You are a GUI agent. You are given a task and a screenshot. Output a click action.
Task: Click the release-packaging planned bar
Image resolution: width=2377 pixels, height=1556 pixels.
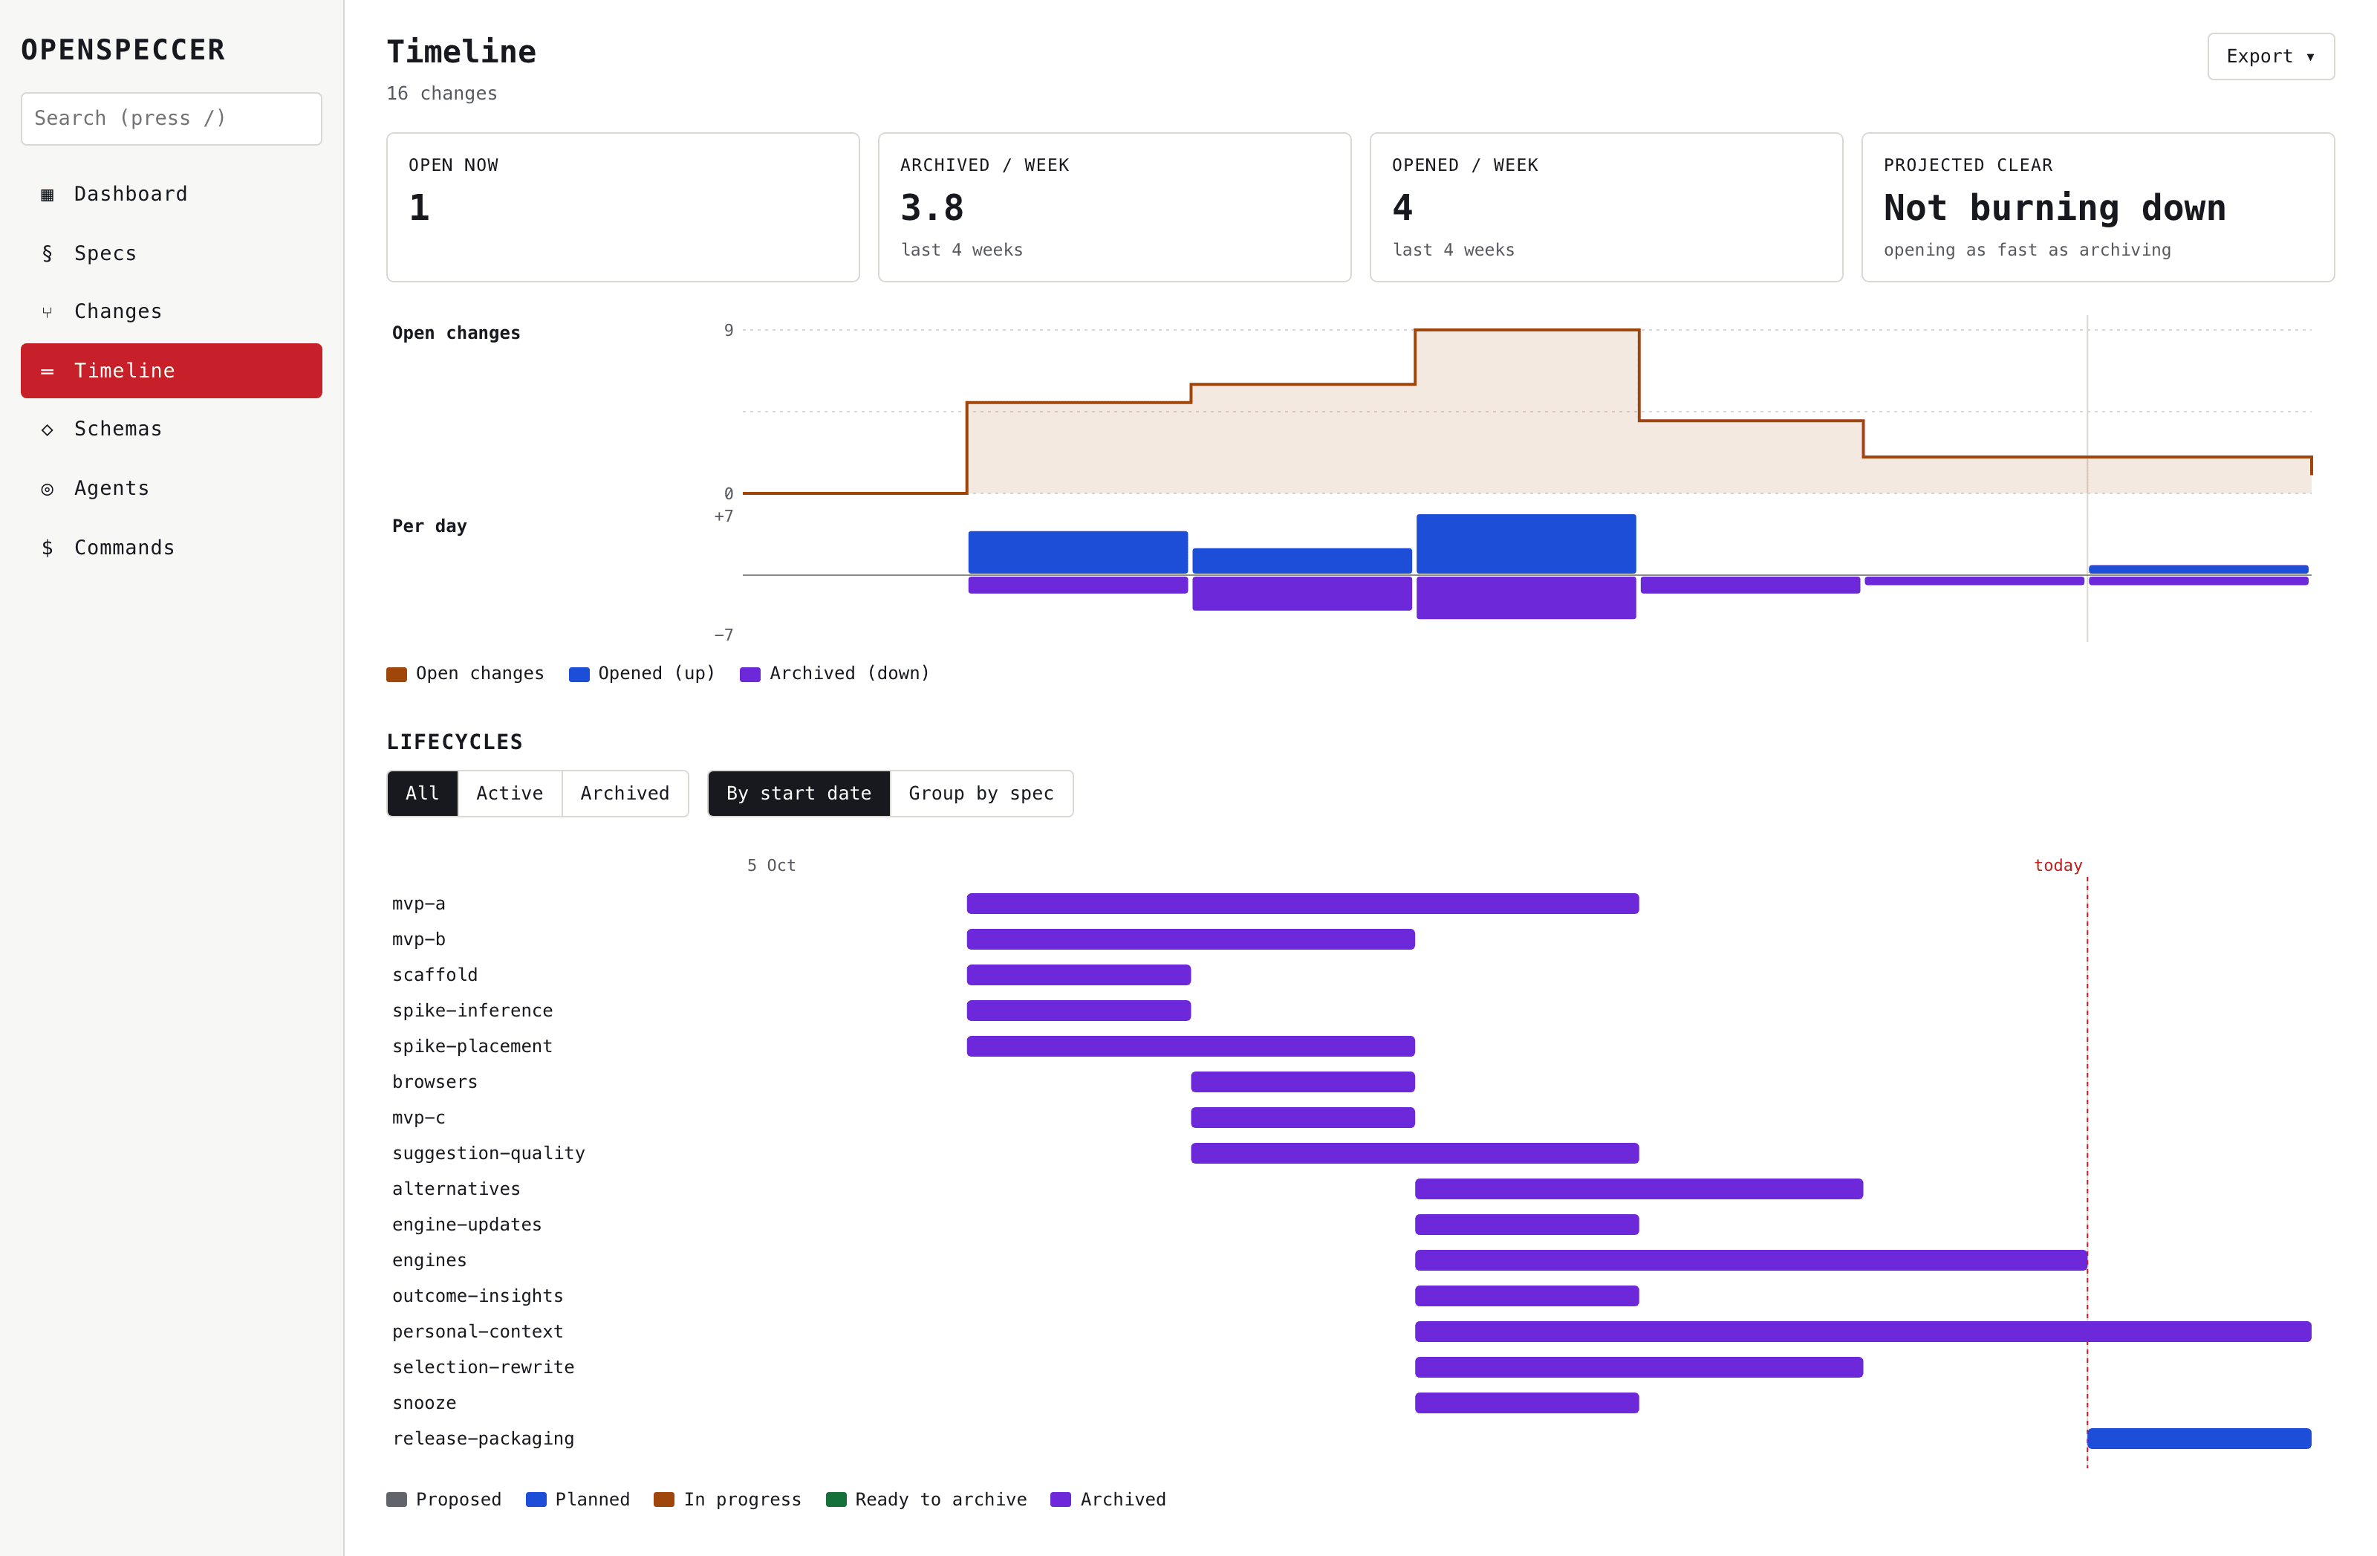(2199, 1439)
